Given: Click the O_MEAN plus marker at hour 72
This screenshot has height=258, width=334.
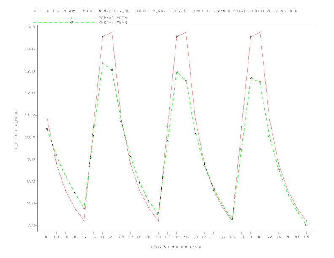Looking at the screenshot, I should [269, 118].
